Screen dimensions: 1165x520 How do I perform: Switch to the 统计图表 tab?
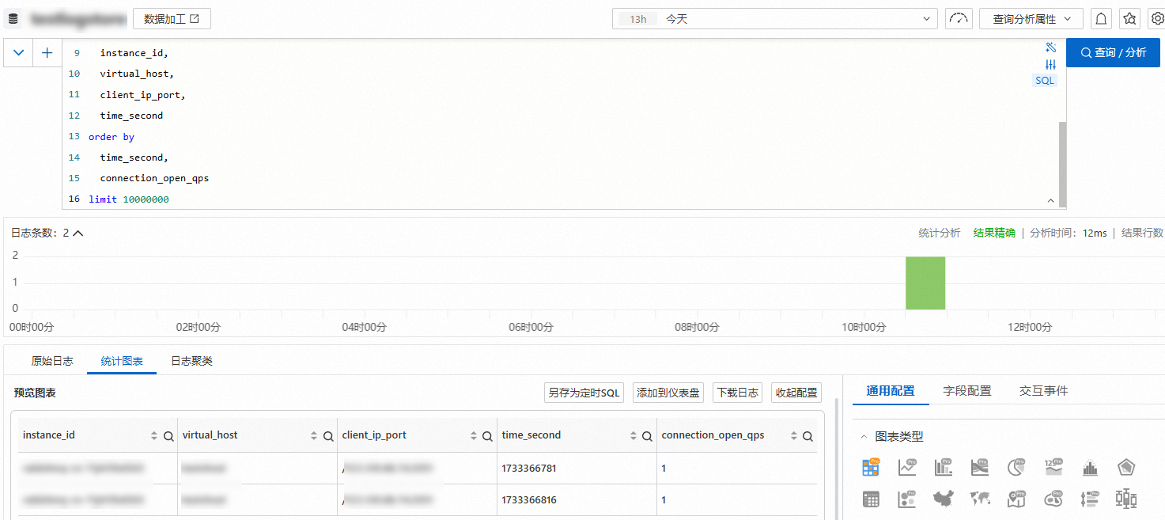point(122,361)
